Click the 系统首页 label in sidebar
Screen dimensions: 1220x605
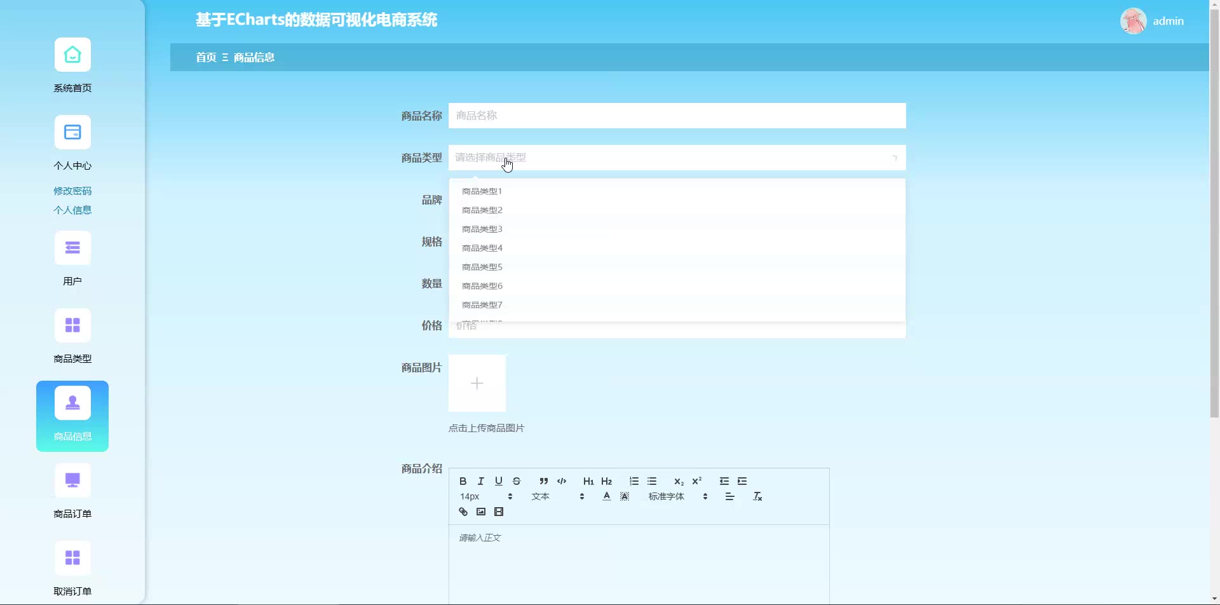72,88
